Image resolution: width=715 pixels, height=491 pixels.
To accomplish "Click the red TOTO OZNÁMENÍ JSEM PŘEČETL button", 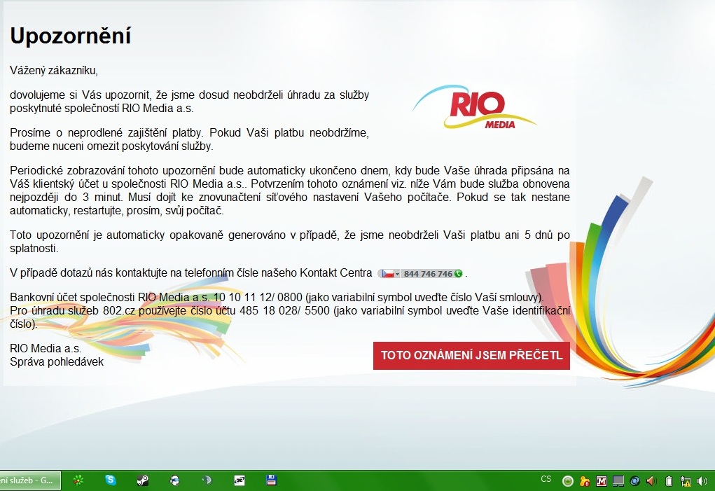I will pos(471,356).
